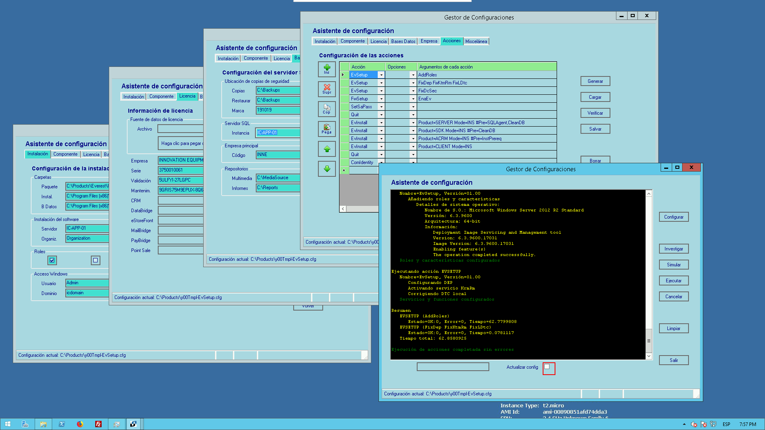Open Acción dropdown for AddRoles row
The image size is (765, 430).
[x=381, y=75]
